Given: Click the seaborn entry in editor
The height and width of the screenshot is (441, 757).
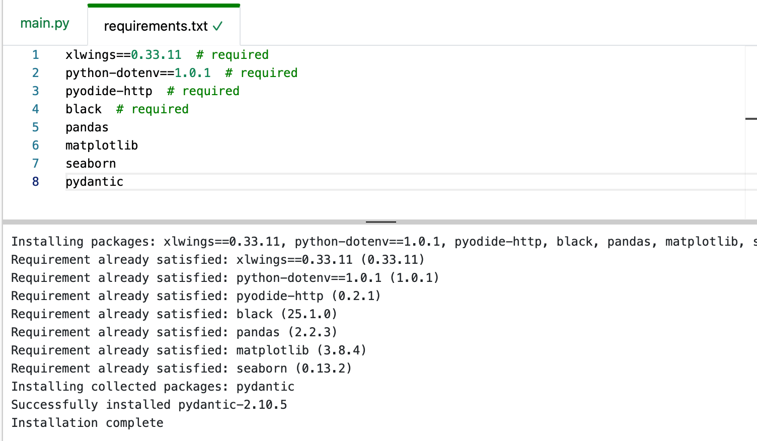Looking at the screenshot, I should tap(91, 164).
